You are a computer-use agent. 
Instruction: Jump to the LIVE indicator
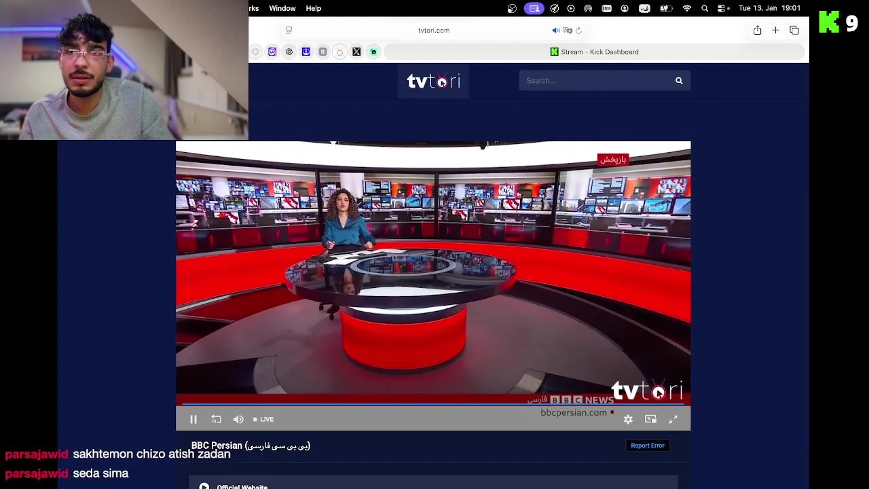pyautogui.click(x=263, y=419)
